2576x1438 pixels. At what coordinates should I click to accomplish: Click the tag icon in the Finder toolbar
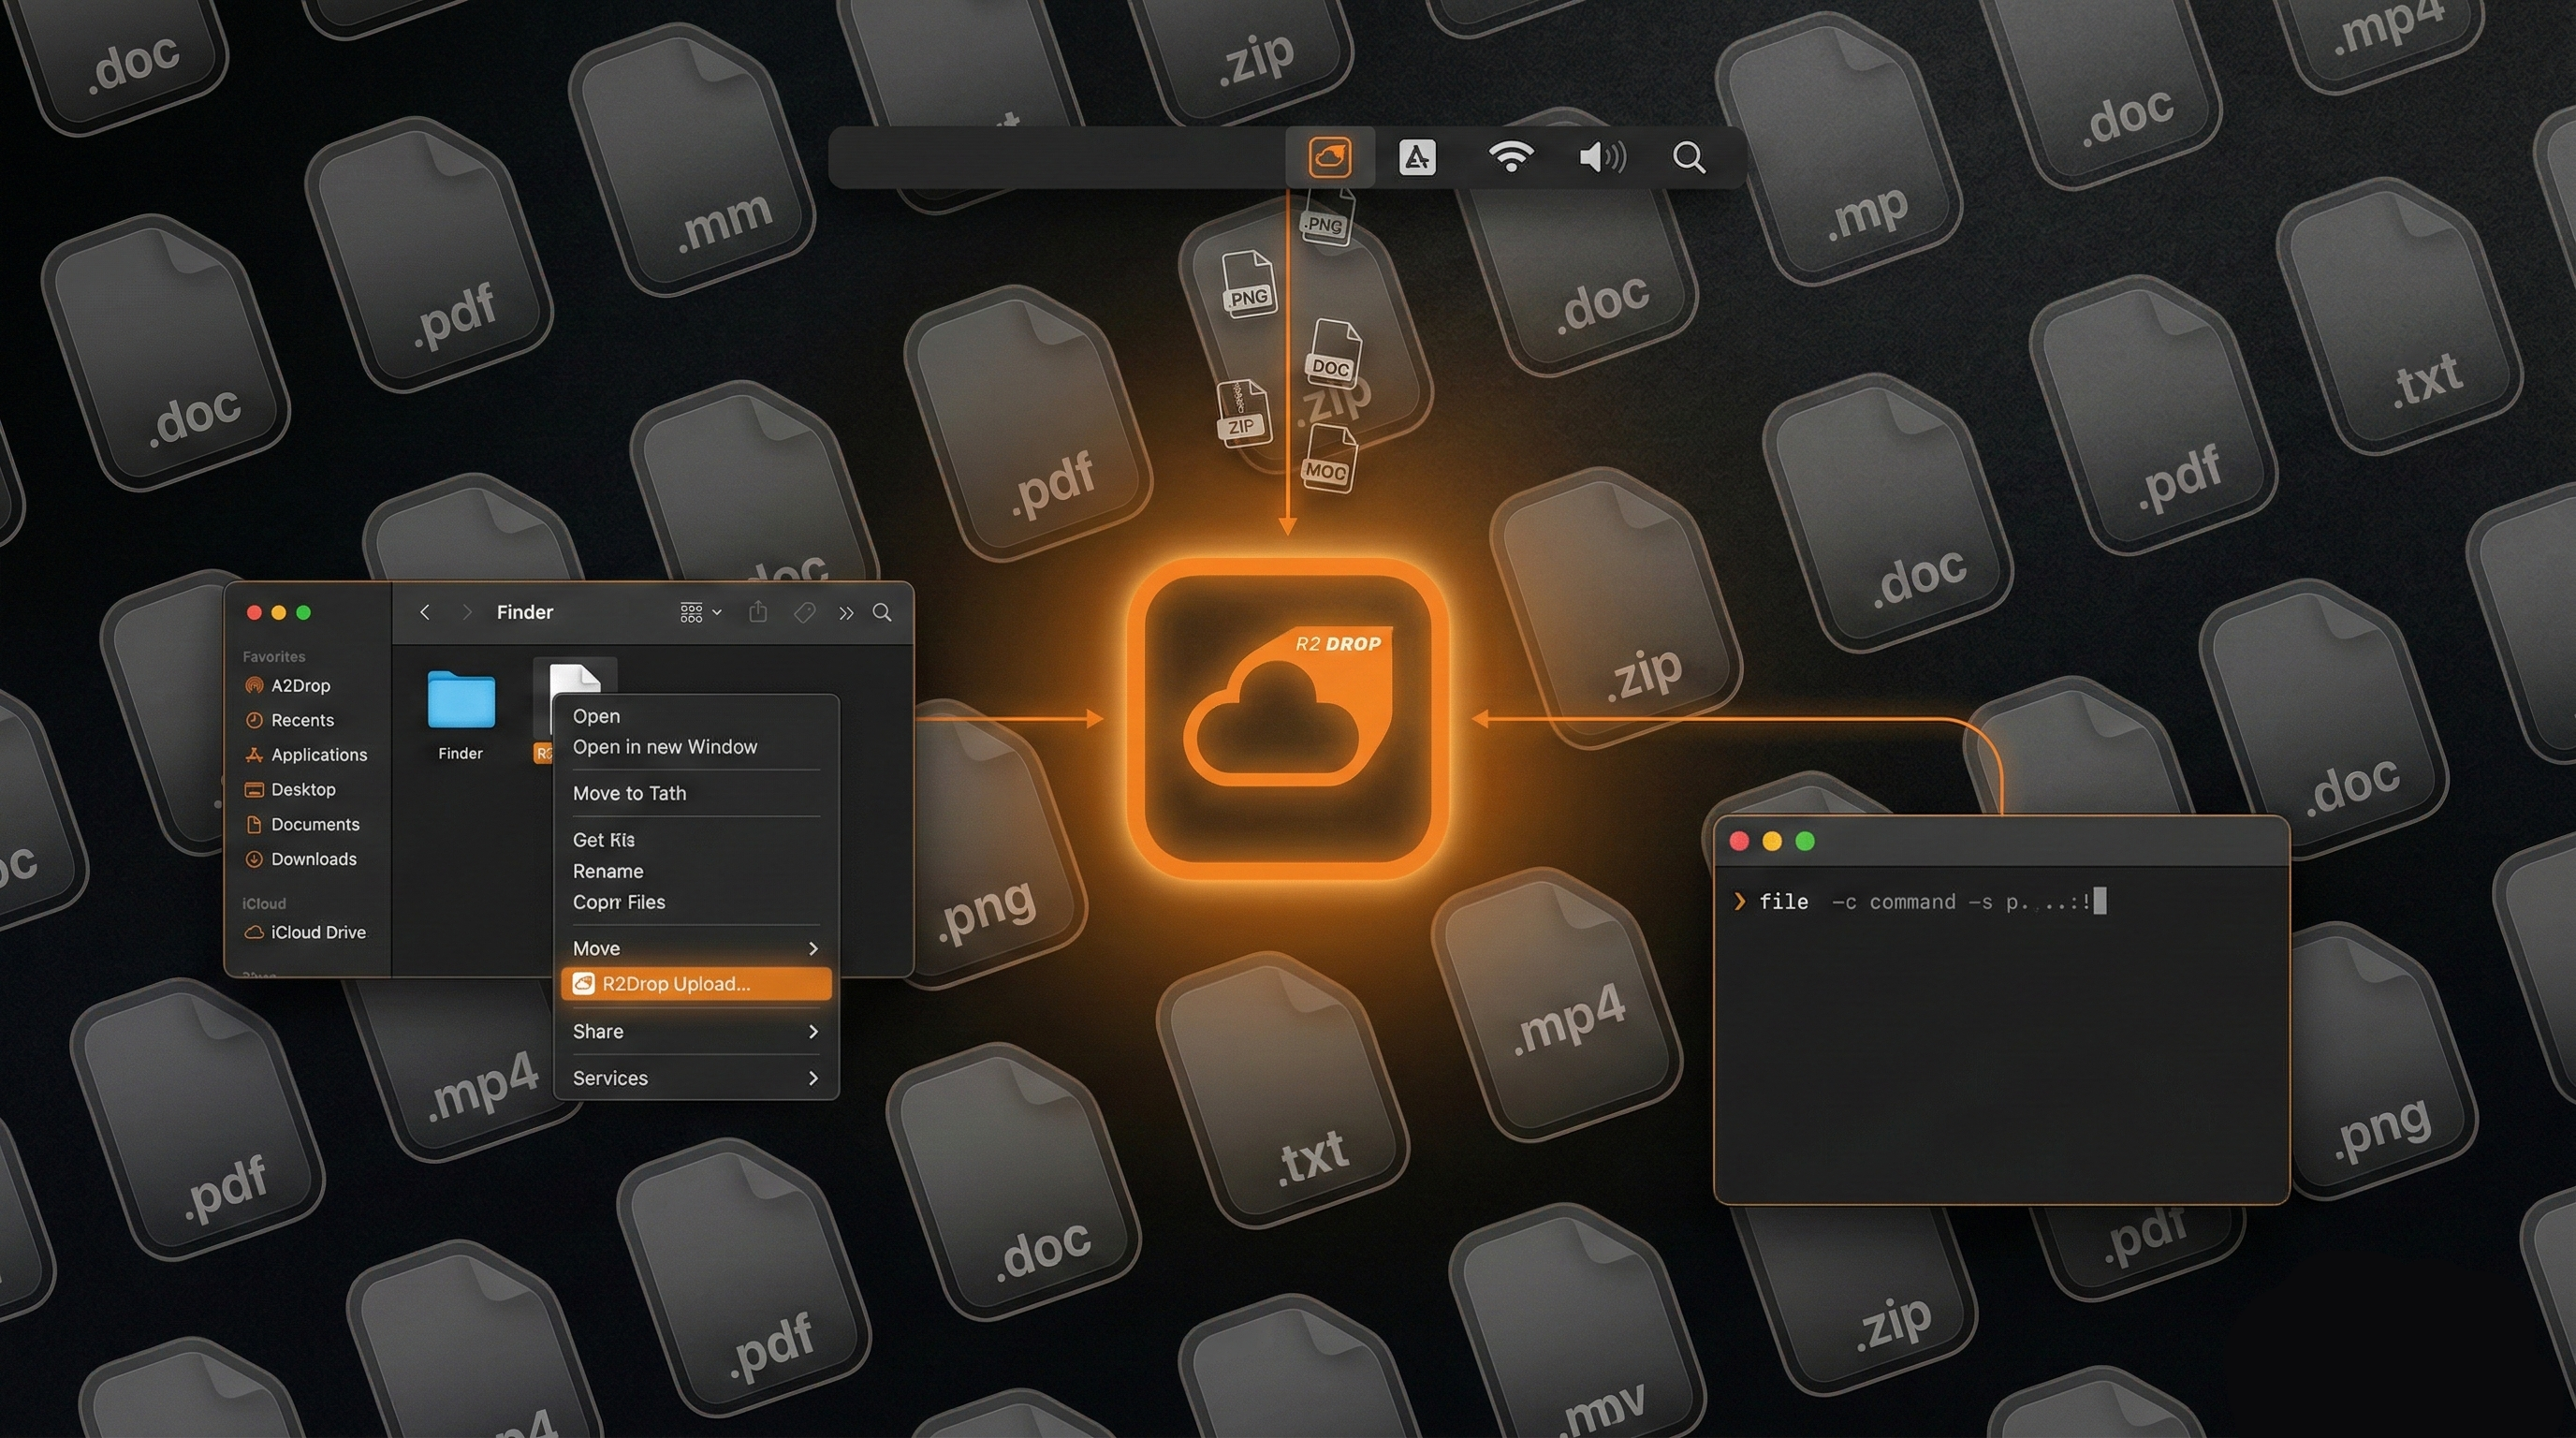tap(806, 612)
